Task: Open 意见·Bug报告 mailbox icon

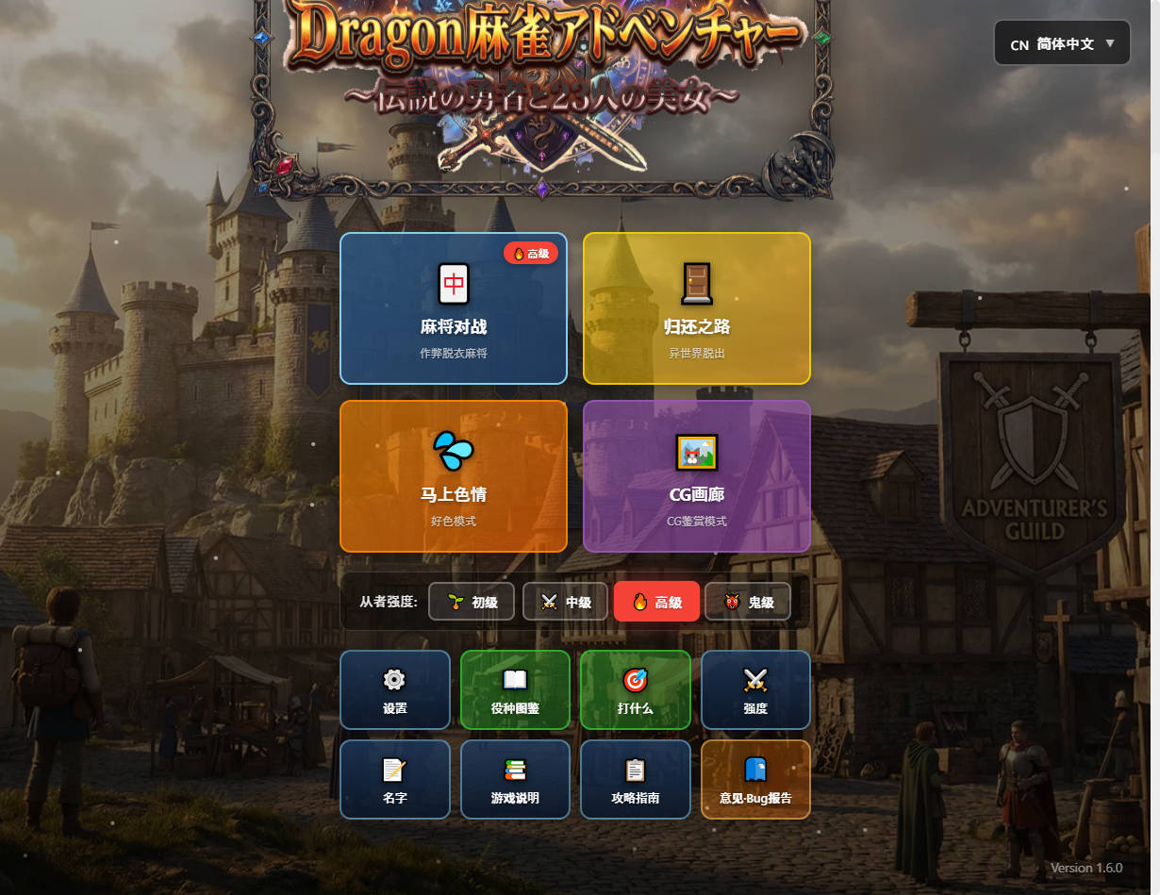Action: 755,770
